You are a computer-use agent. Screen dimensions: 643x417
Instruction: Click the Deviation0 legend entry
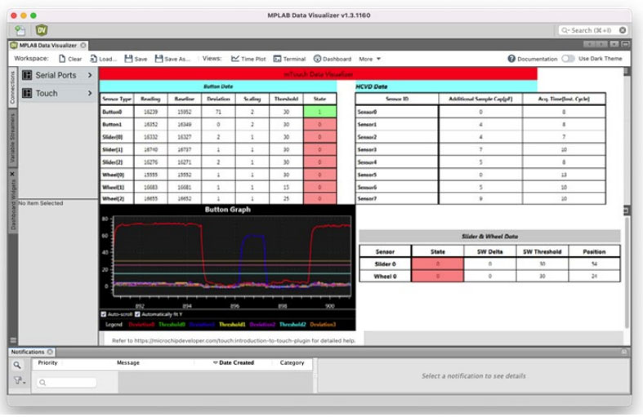(x=142, y=325)
